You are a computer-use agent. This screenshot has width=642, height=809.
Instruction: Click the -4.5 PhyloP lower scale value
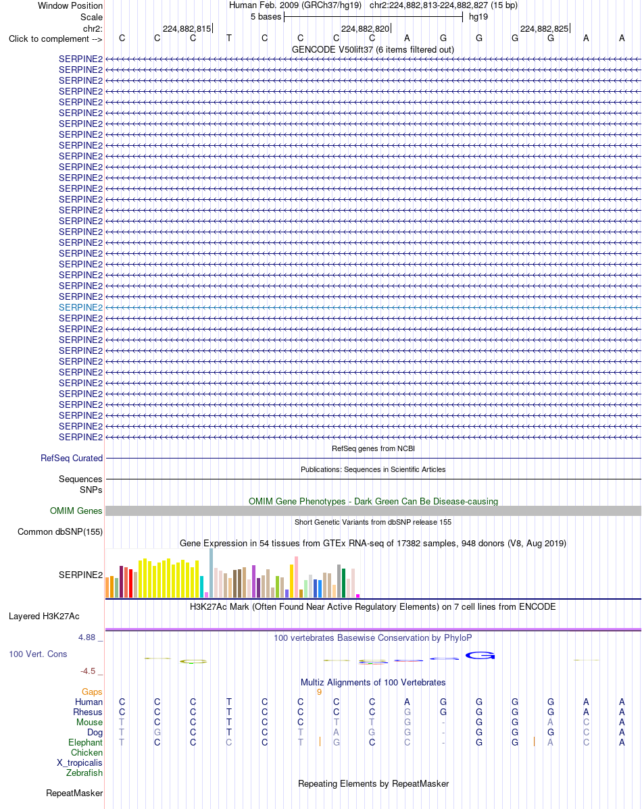click(88, 671)
